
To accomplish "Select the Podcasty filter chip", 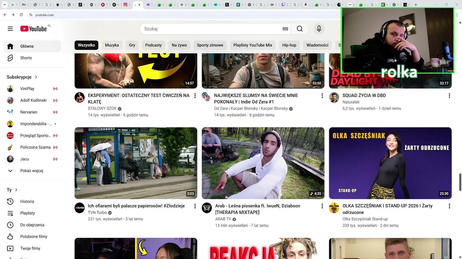I will (153, 45).
